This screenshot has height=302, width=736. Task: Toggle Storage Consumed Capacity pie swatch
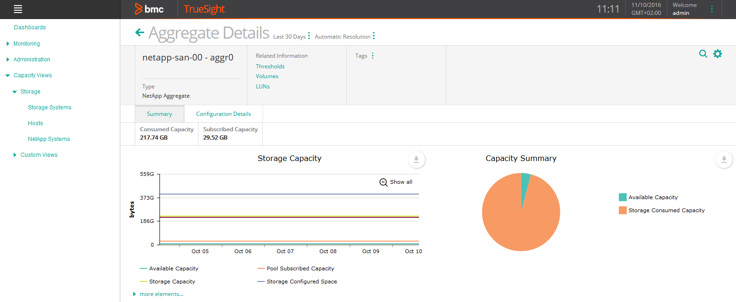[x=623, y=210]
